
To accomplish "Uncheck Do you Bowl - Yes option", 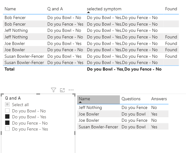I will (x=7, y=116).
